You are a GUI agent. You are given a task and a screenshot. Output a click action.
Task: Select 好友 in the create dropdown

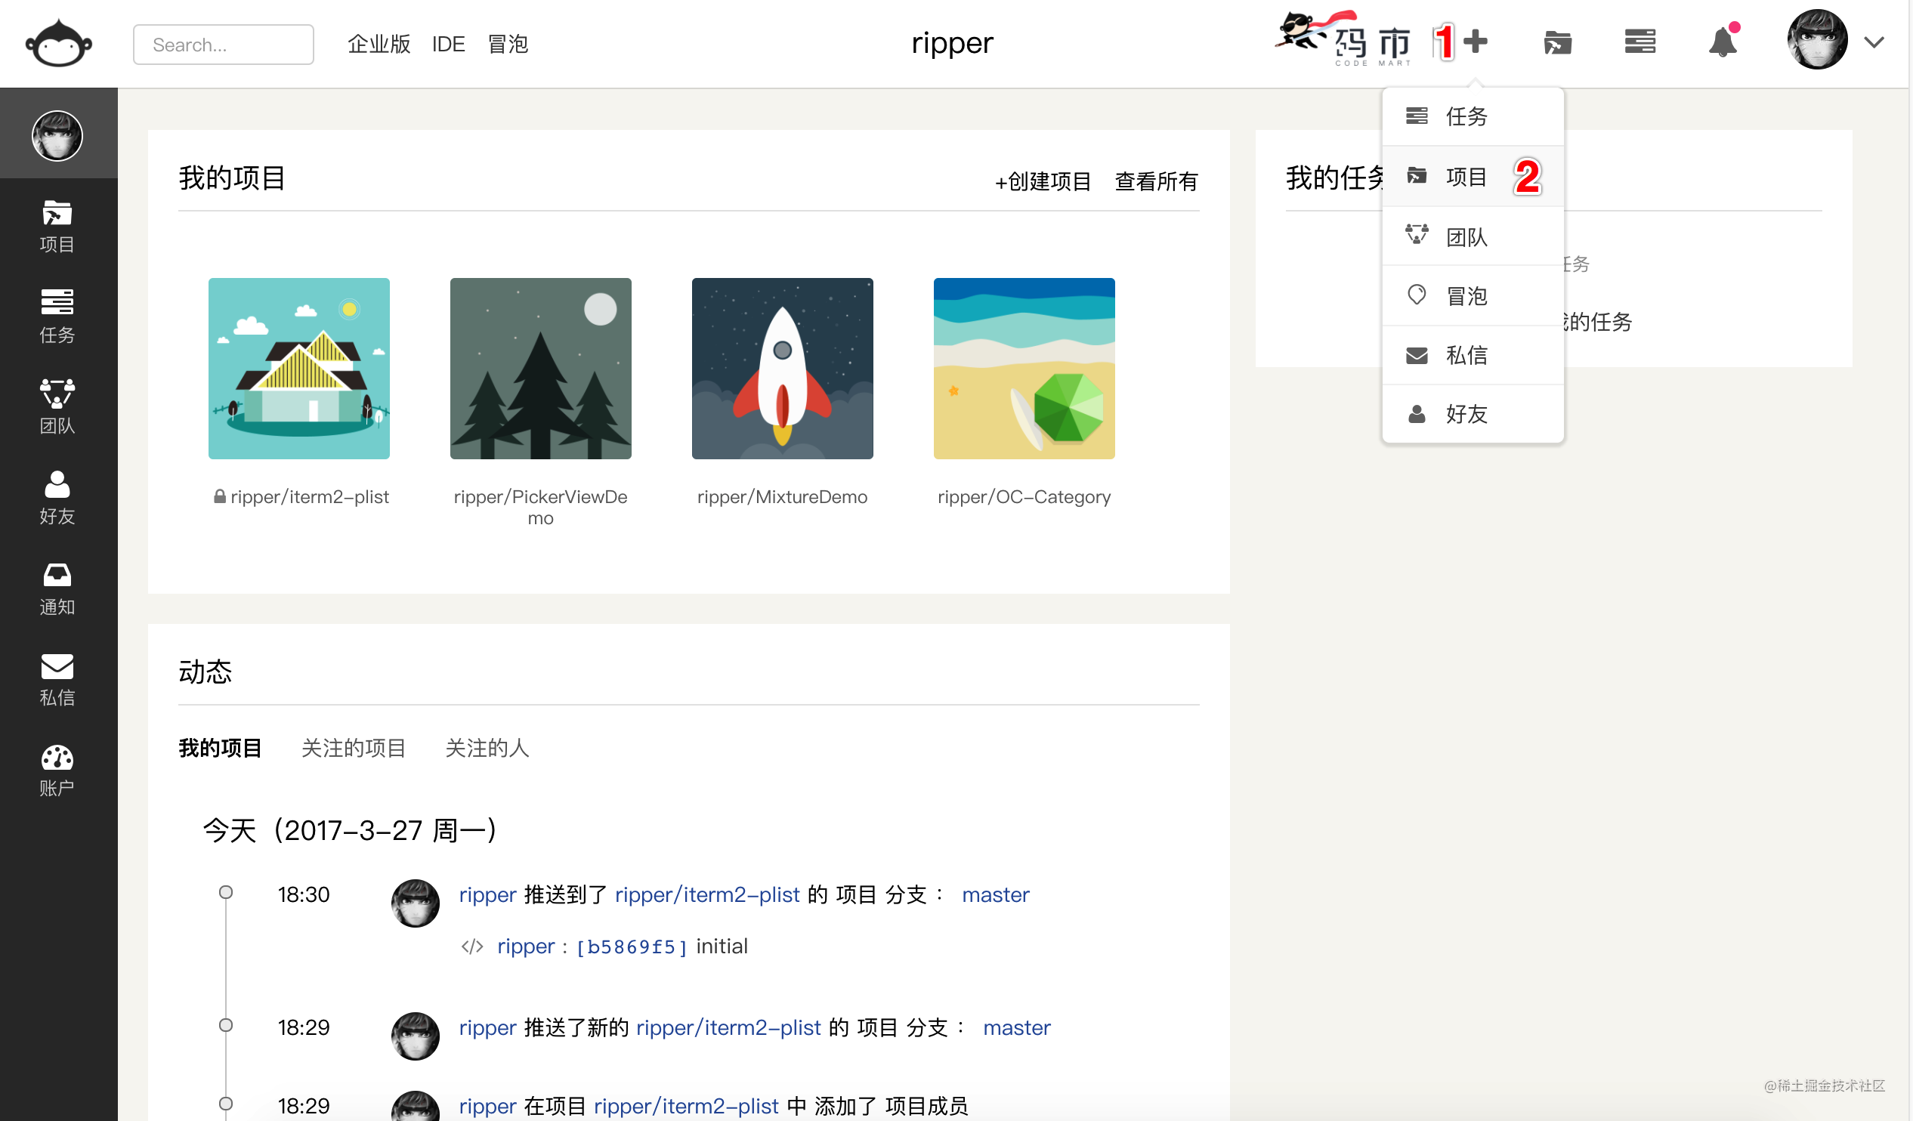point(1473,414)
